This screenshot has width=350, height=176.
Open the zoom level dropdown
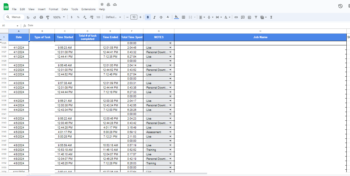59,17
